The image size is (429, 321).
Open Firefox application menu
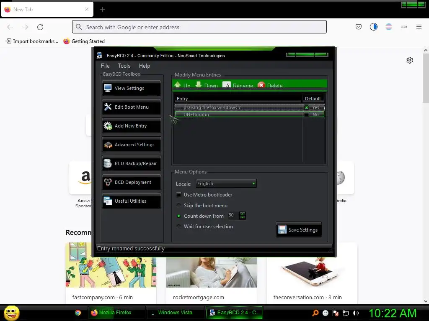[x=419, y=27]
